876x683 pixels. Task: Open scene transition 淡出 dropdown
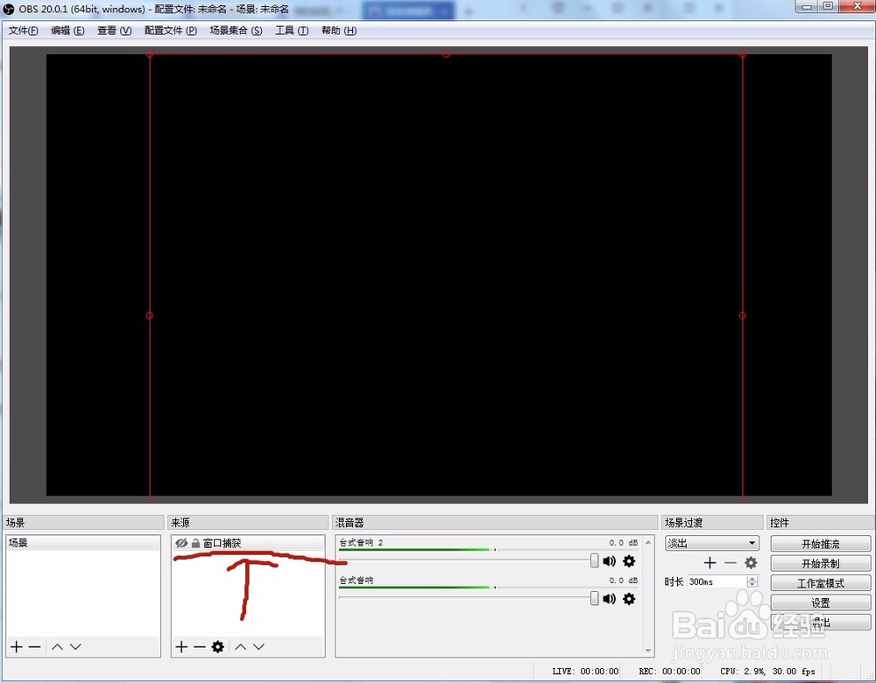coord(711,543)
